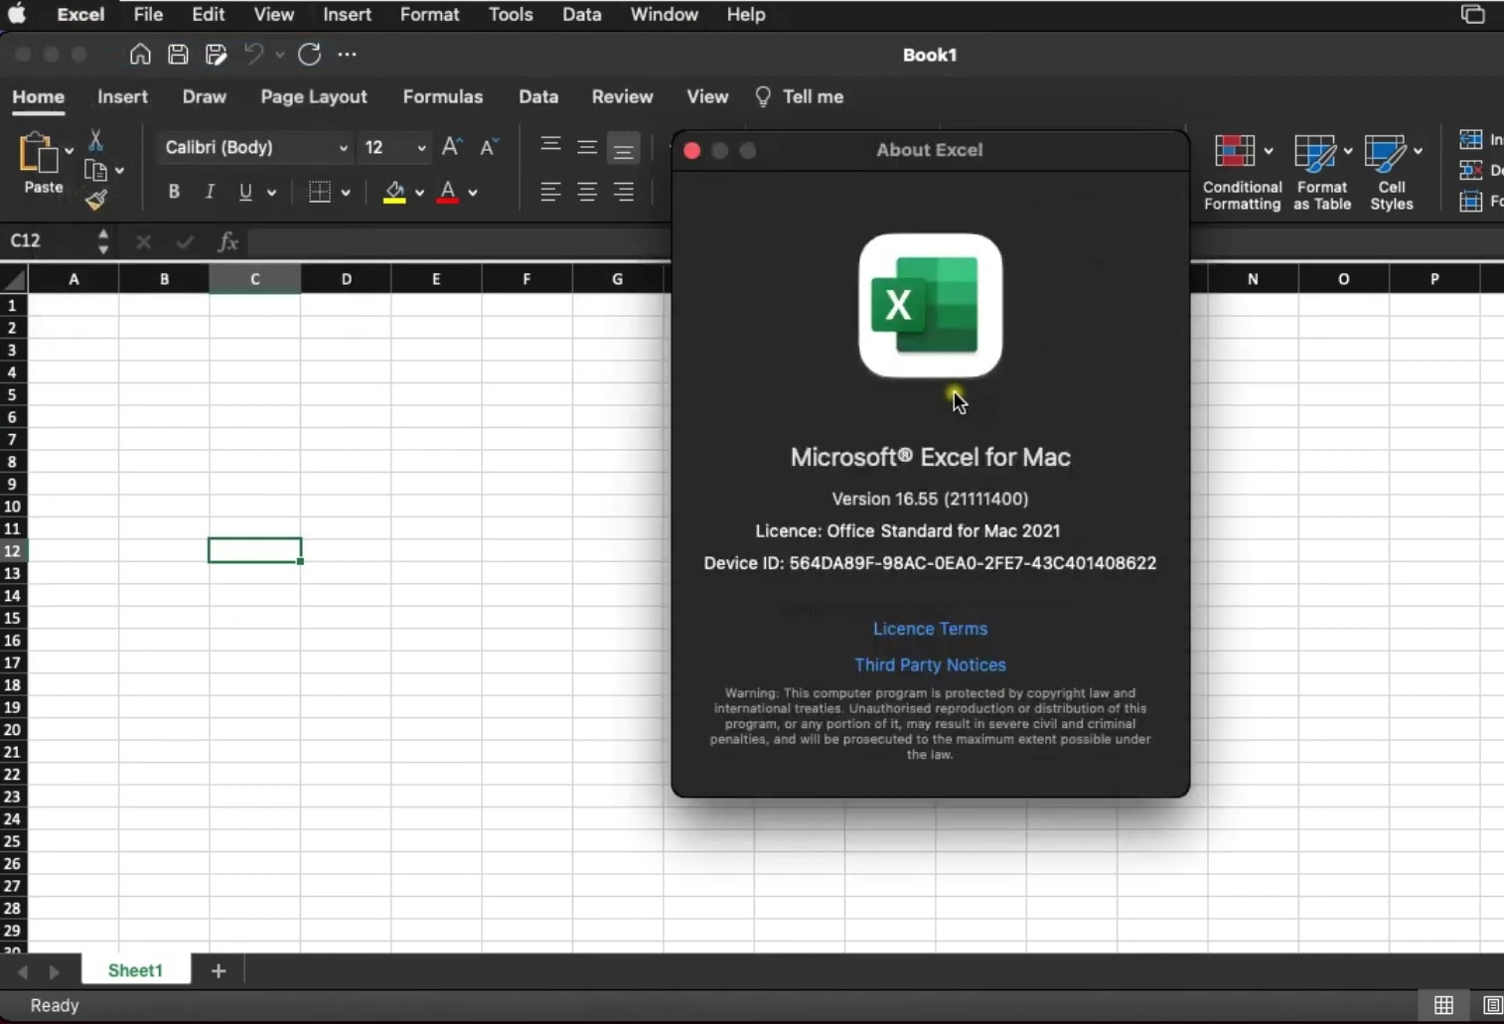Expand the Paste options arrow

[69, 151]
